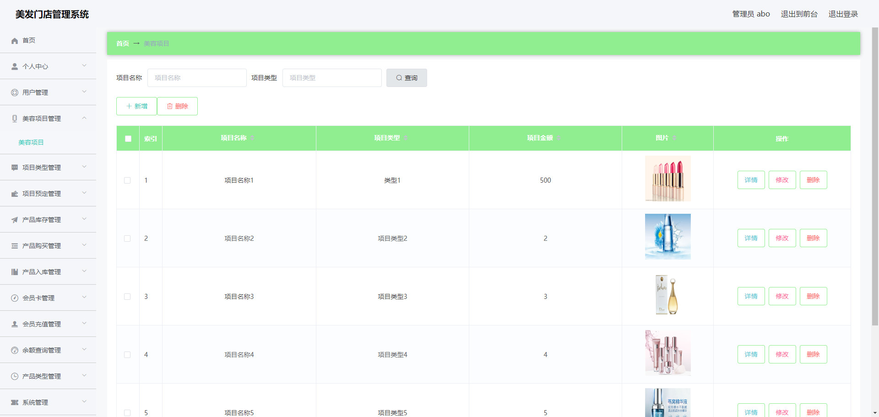Click the compass icon for 会员卡管理
The image size is (879, 417).
[x=15, y=298]
